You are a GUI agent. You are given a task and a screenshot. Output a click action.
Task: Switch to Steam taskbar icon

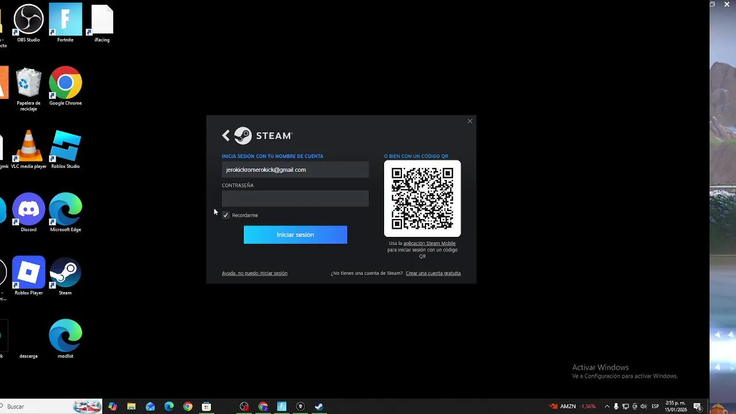(x=319, y=407)
